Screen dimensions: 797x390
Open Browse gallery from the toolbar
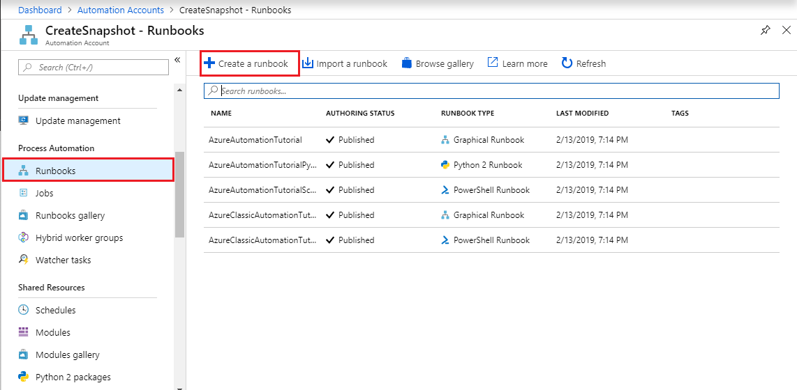[x=437, y=63]
